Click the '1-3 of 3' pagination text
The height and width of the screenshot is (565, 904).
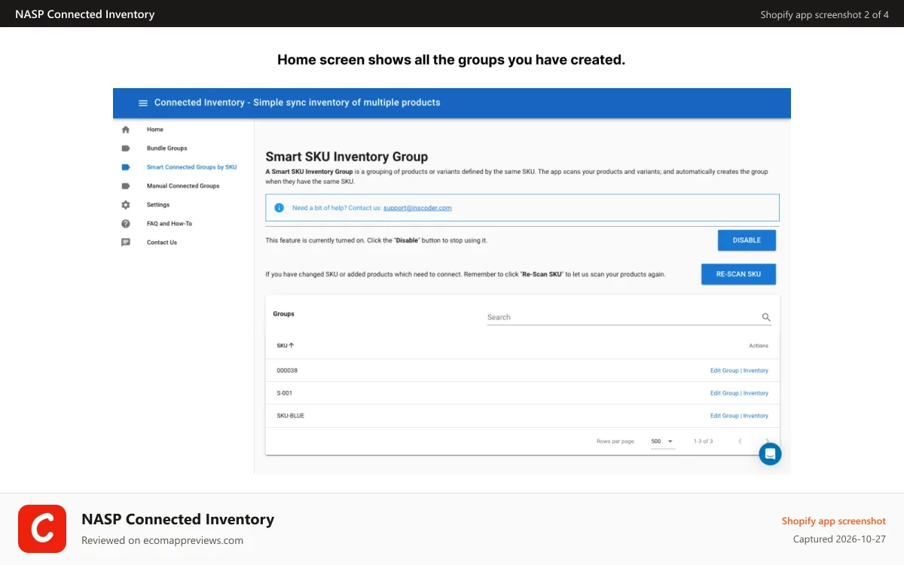[703, 441]
